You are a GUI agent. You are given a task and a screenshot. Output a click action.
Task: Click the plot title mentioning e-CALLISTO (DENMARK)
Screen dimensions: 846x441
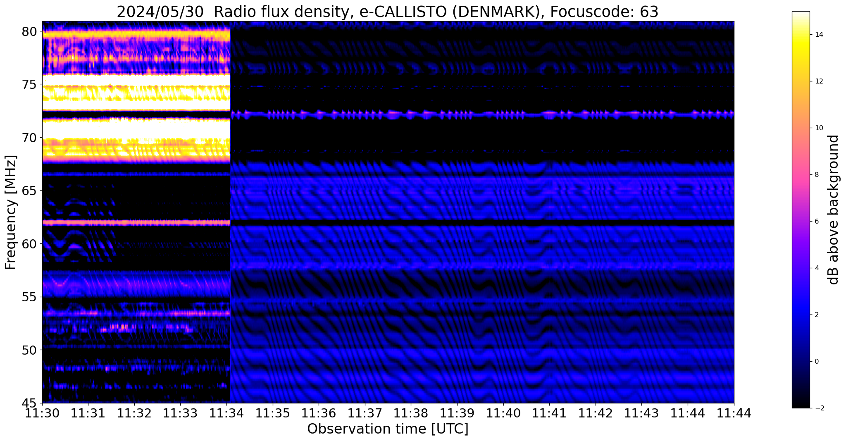click(388, 12)
